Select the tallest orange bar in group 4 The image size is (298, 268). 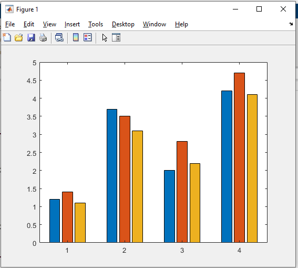click(x=240, y=157)
